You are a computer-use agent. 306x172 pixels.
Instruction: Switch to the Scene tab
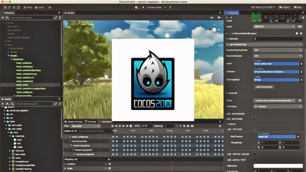point(69,13)
